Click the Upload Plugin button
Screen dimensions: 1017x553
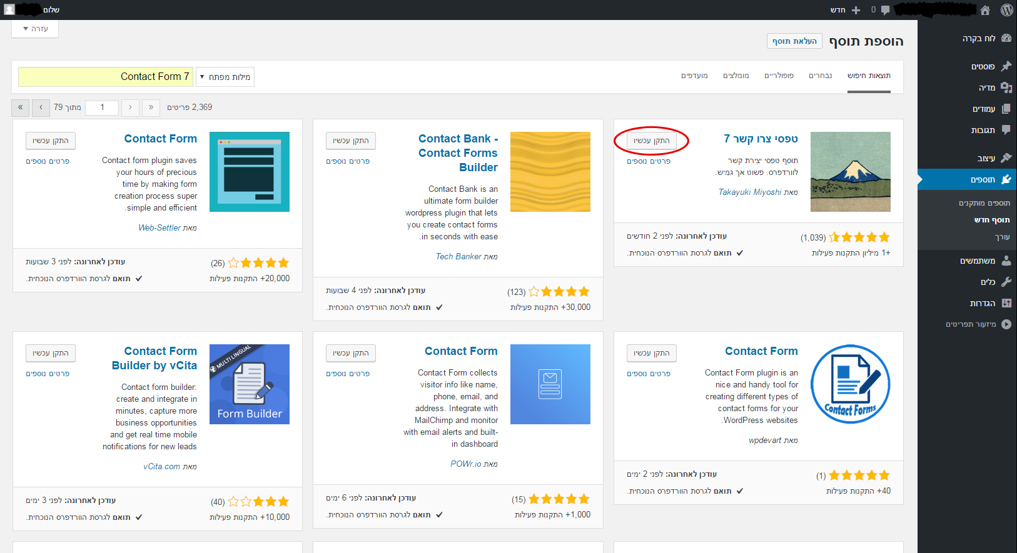tap(794, 41)
